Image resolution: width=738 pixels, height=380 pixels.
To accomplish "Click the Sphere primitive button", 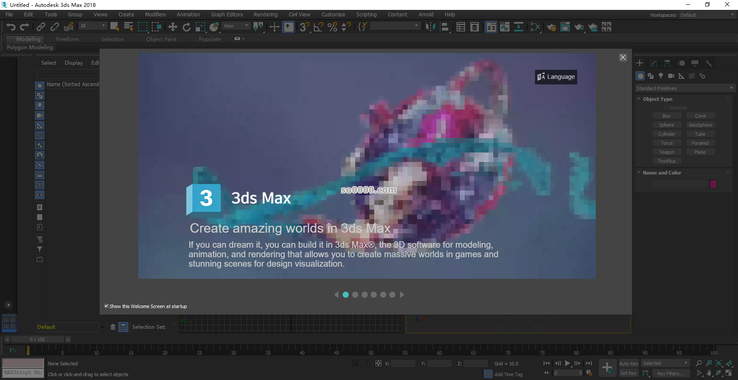I will [x=666, y=125].
